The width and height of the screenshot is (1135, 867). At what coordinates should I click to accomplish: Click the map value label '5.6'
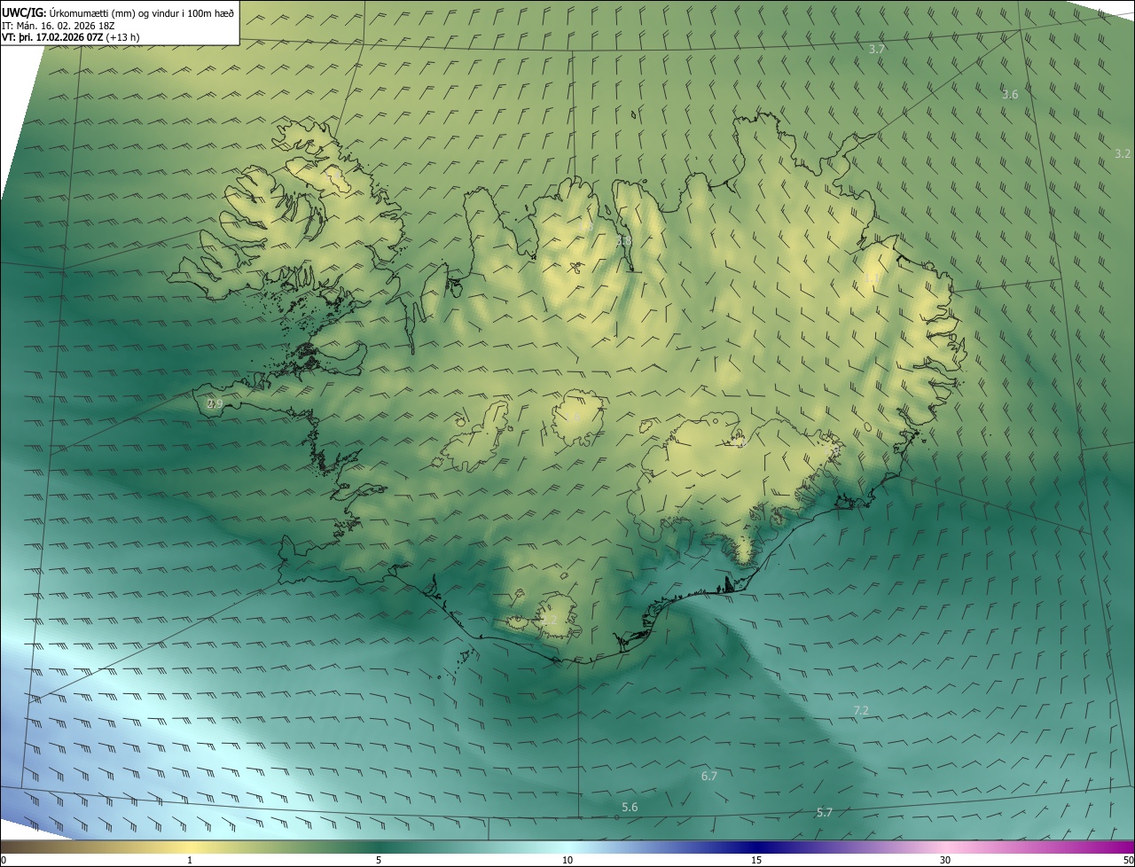(630, 808)
